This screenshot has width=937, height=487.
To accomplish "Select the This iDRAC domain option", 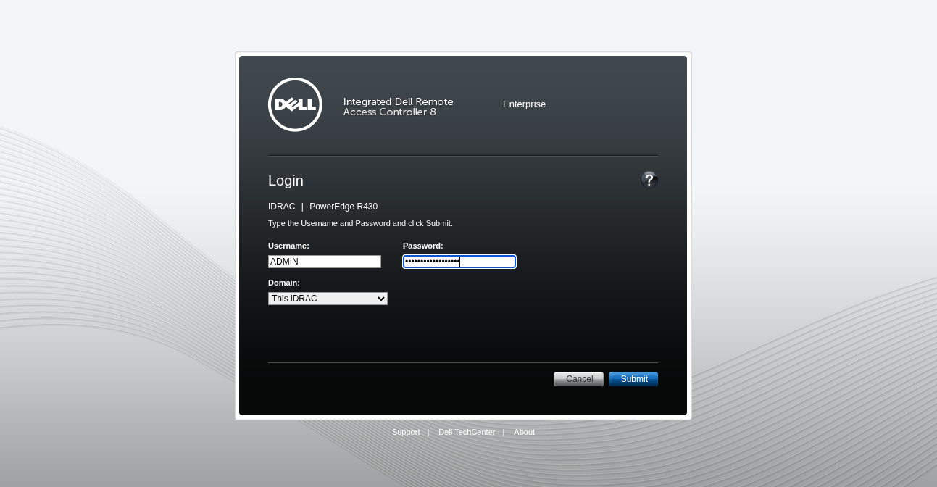I will [328, 298].
